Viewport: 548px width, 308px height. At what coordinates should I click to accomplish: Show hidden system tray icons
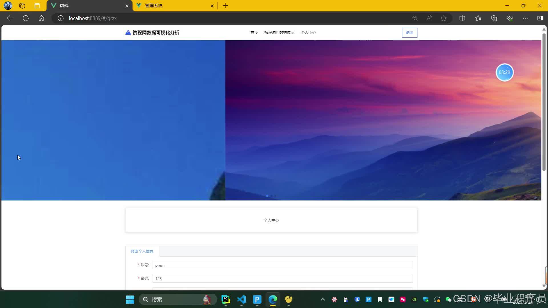tap(323, 299)
